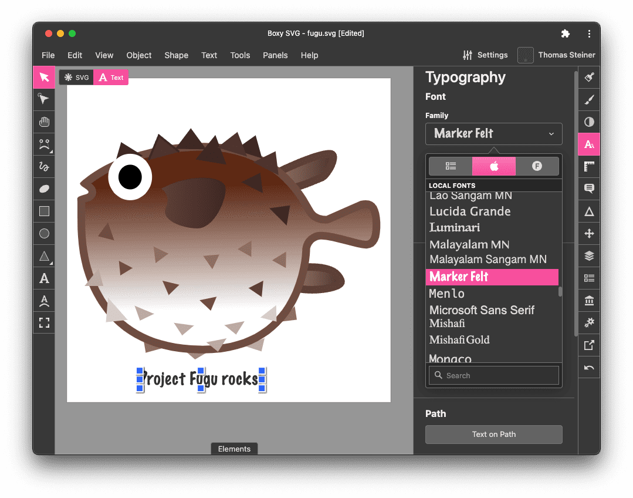Switch to the Apple local fonts tab
633x498 pixels.
click(493, 166)
